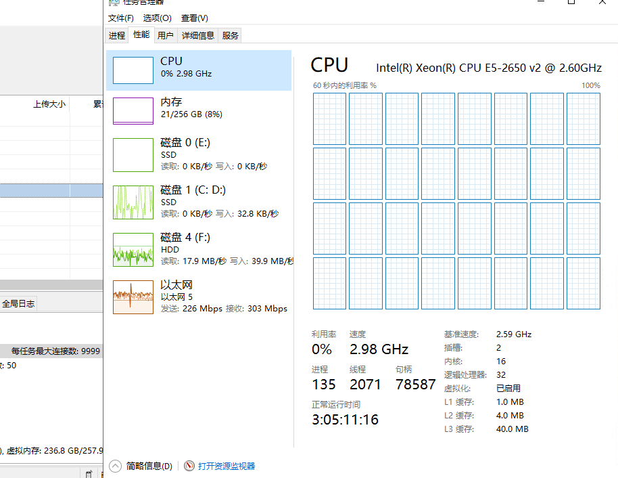Click the Task Manager title bar icon

pos(114,3)
